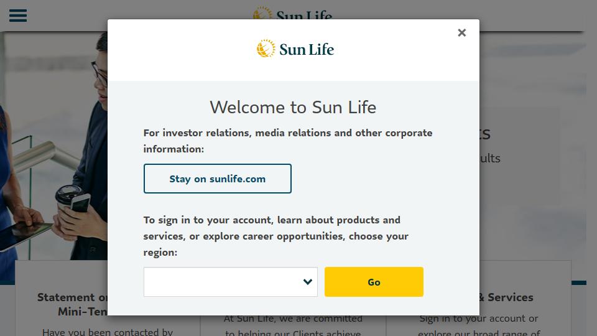Click the choose your region instruction text
Viewport: 597px width, 336px height.
[x=275, y=236]
